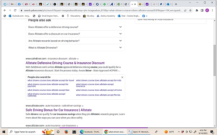
Task: Open the Outlook.com bookmark
Action: (20, 16)
